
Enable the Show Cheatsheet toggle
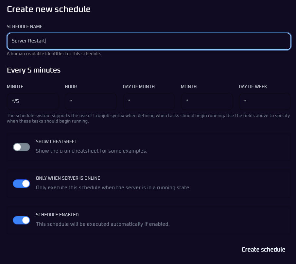click(x=21, y=147)
